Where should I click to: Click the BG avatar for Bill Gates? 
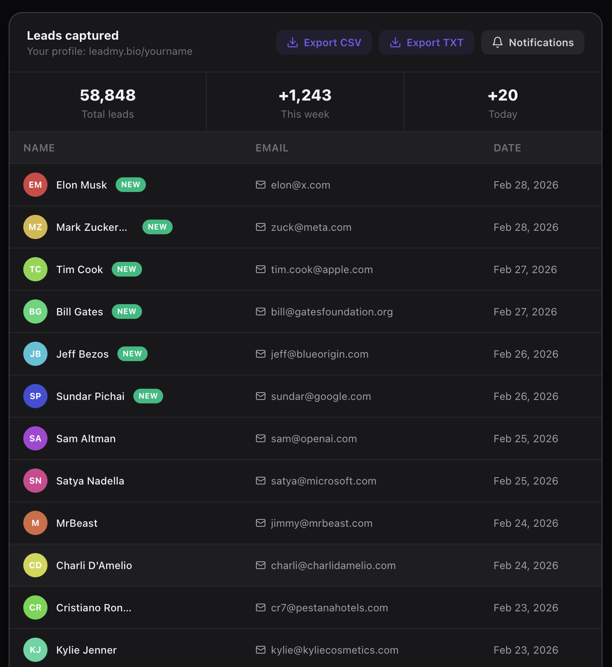click(x=35, y=311)
